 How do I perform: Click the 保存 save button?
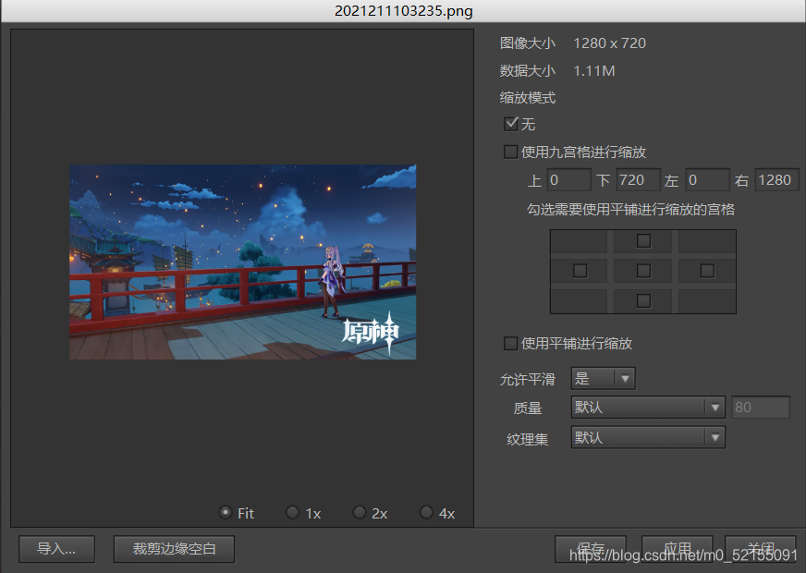[x=591, y=549]
